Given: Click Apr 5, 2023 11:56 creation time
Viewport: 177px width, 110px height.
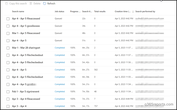Looking at the screenshot, I should [124, 62].
